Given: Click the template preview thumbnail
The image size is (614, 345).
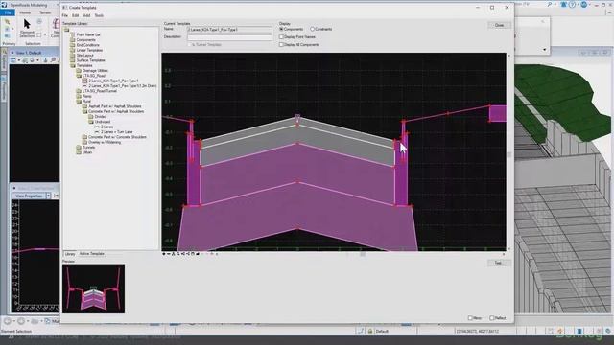Looking at the screenshot, I should coord(94,288).
